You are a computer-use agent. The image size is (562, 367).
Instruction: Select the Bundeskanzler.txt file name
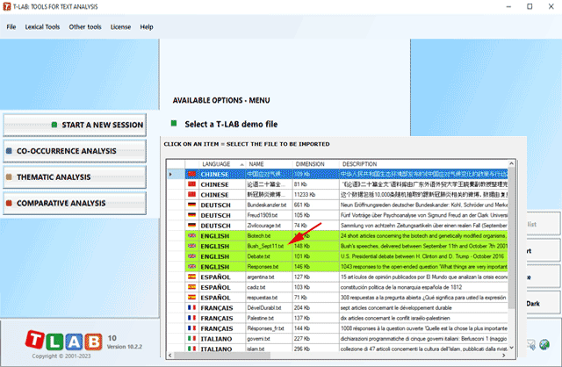pyautogui.click(x=267, y=205)
